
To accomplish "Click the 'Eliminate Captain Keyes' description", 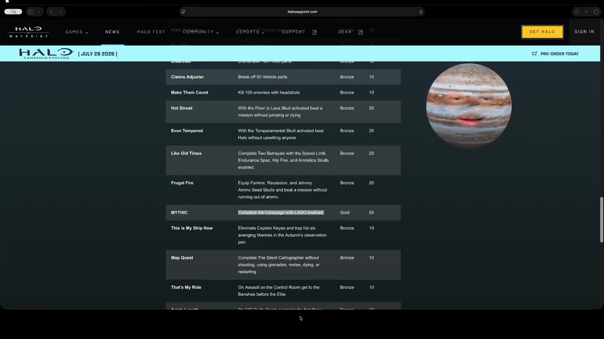I will pyautogui.click(x=282, y=235).
